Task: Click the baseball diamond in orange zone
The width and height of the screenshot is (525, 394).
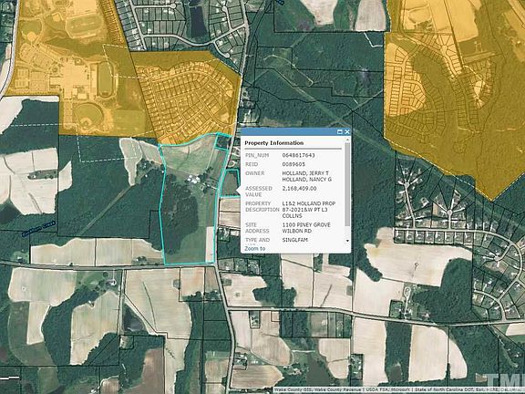Action: point(87,116)
